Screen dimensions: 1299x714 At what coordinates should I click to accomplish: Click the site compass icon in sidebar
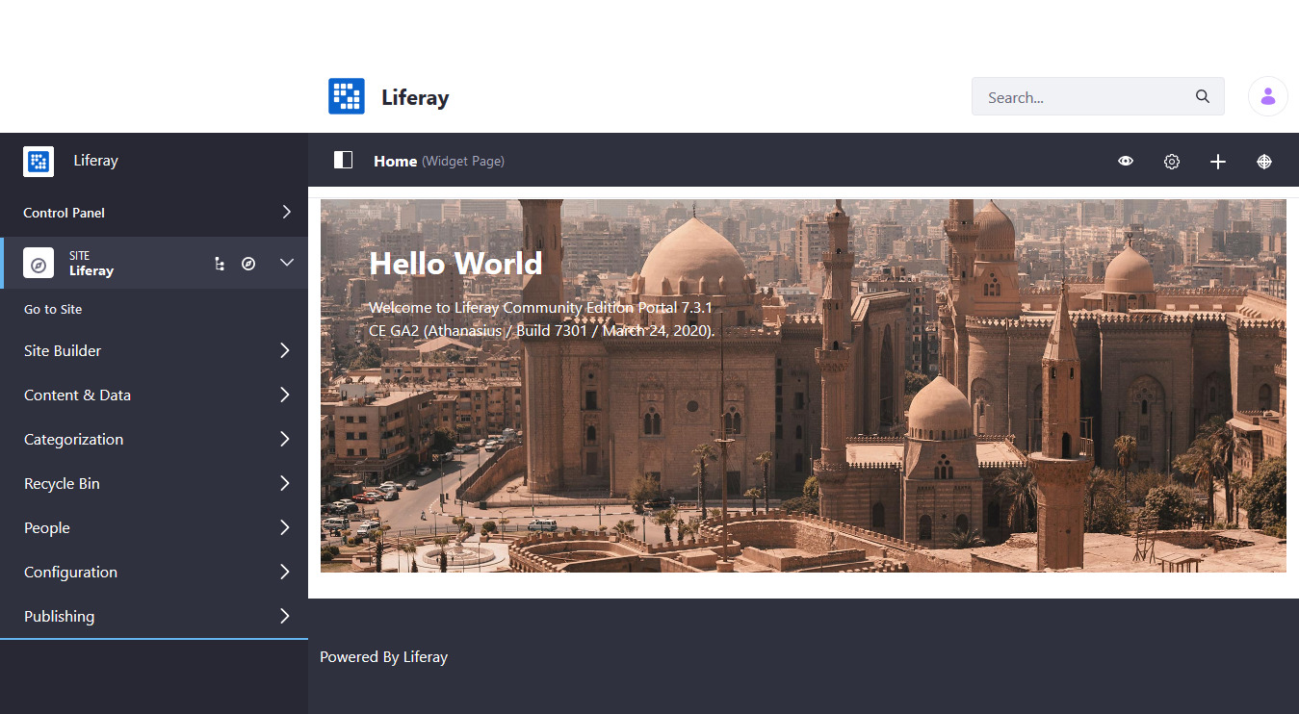39,264
